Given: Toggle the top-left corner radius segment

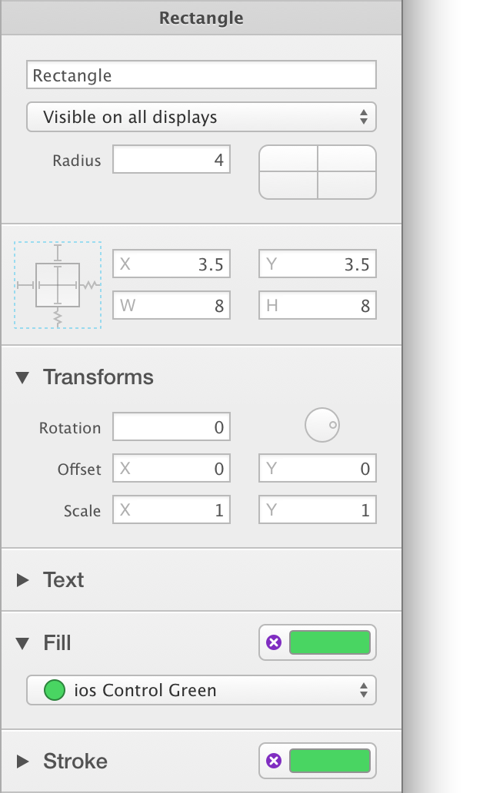Looking at the screenshot, I should click(x=288, y=158).
